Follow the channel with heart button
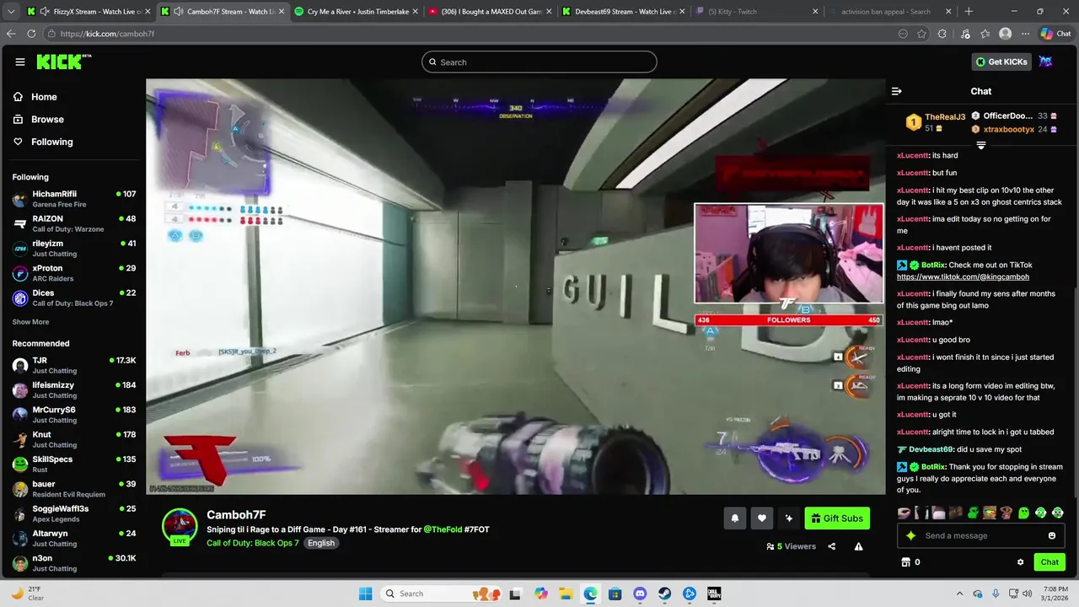 pyautogui.click(x=762, y=518)
